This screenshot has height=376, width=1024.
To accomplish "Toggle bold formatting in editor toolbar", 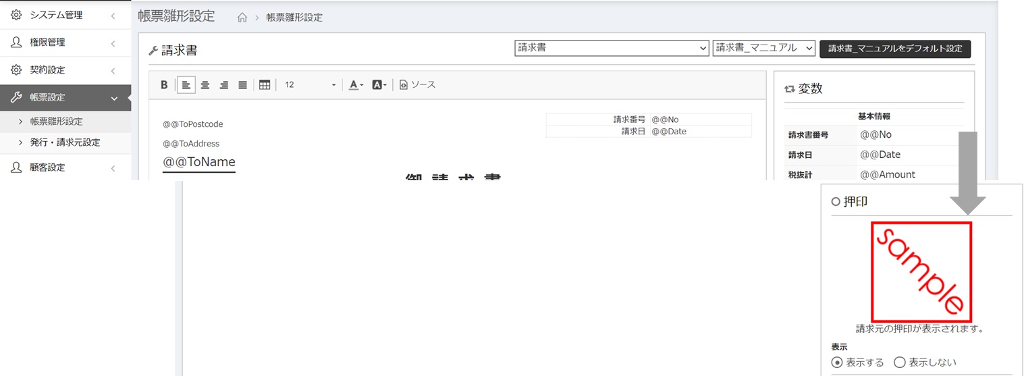I will click(x=164, y=85).
